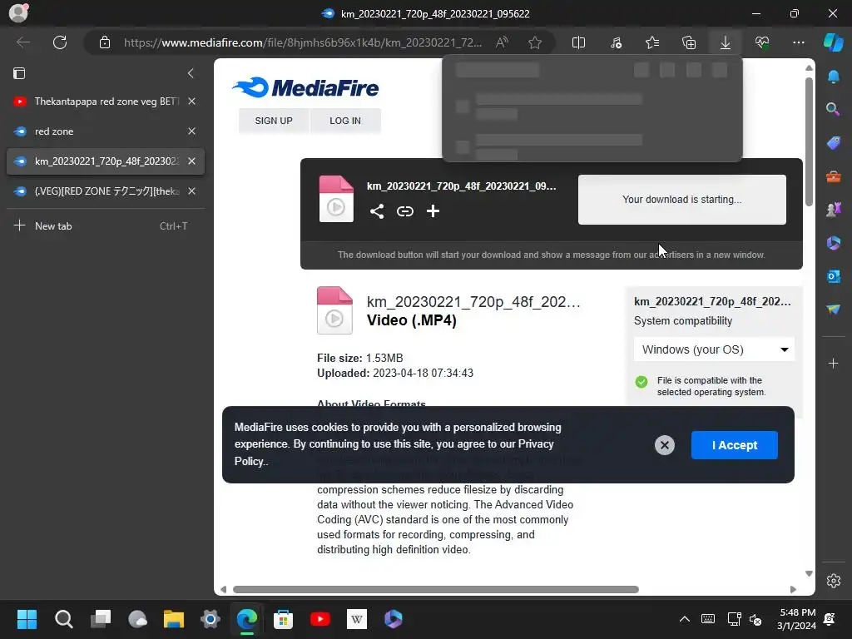Open the Windows (your OS) dropdown

(x=714, y=349)
